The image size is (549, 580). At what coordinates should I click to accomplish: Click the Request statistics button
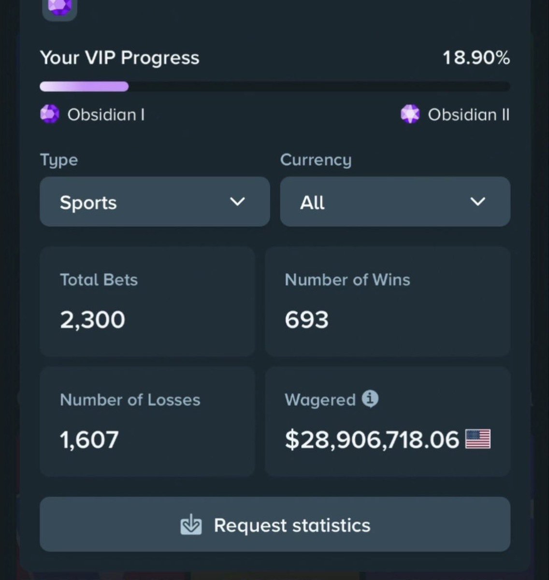click(x=275, y=524)
